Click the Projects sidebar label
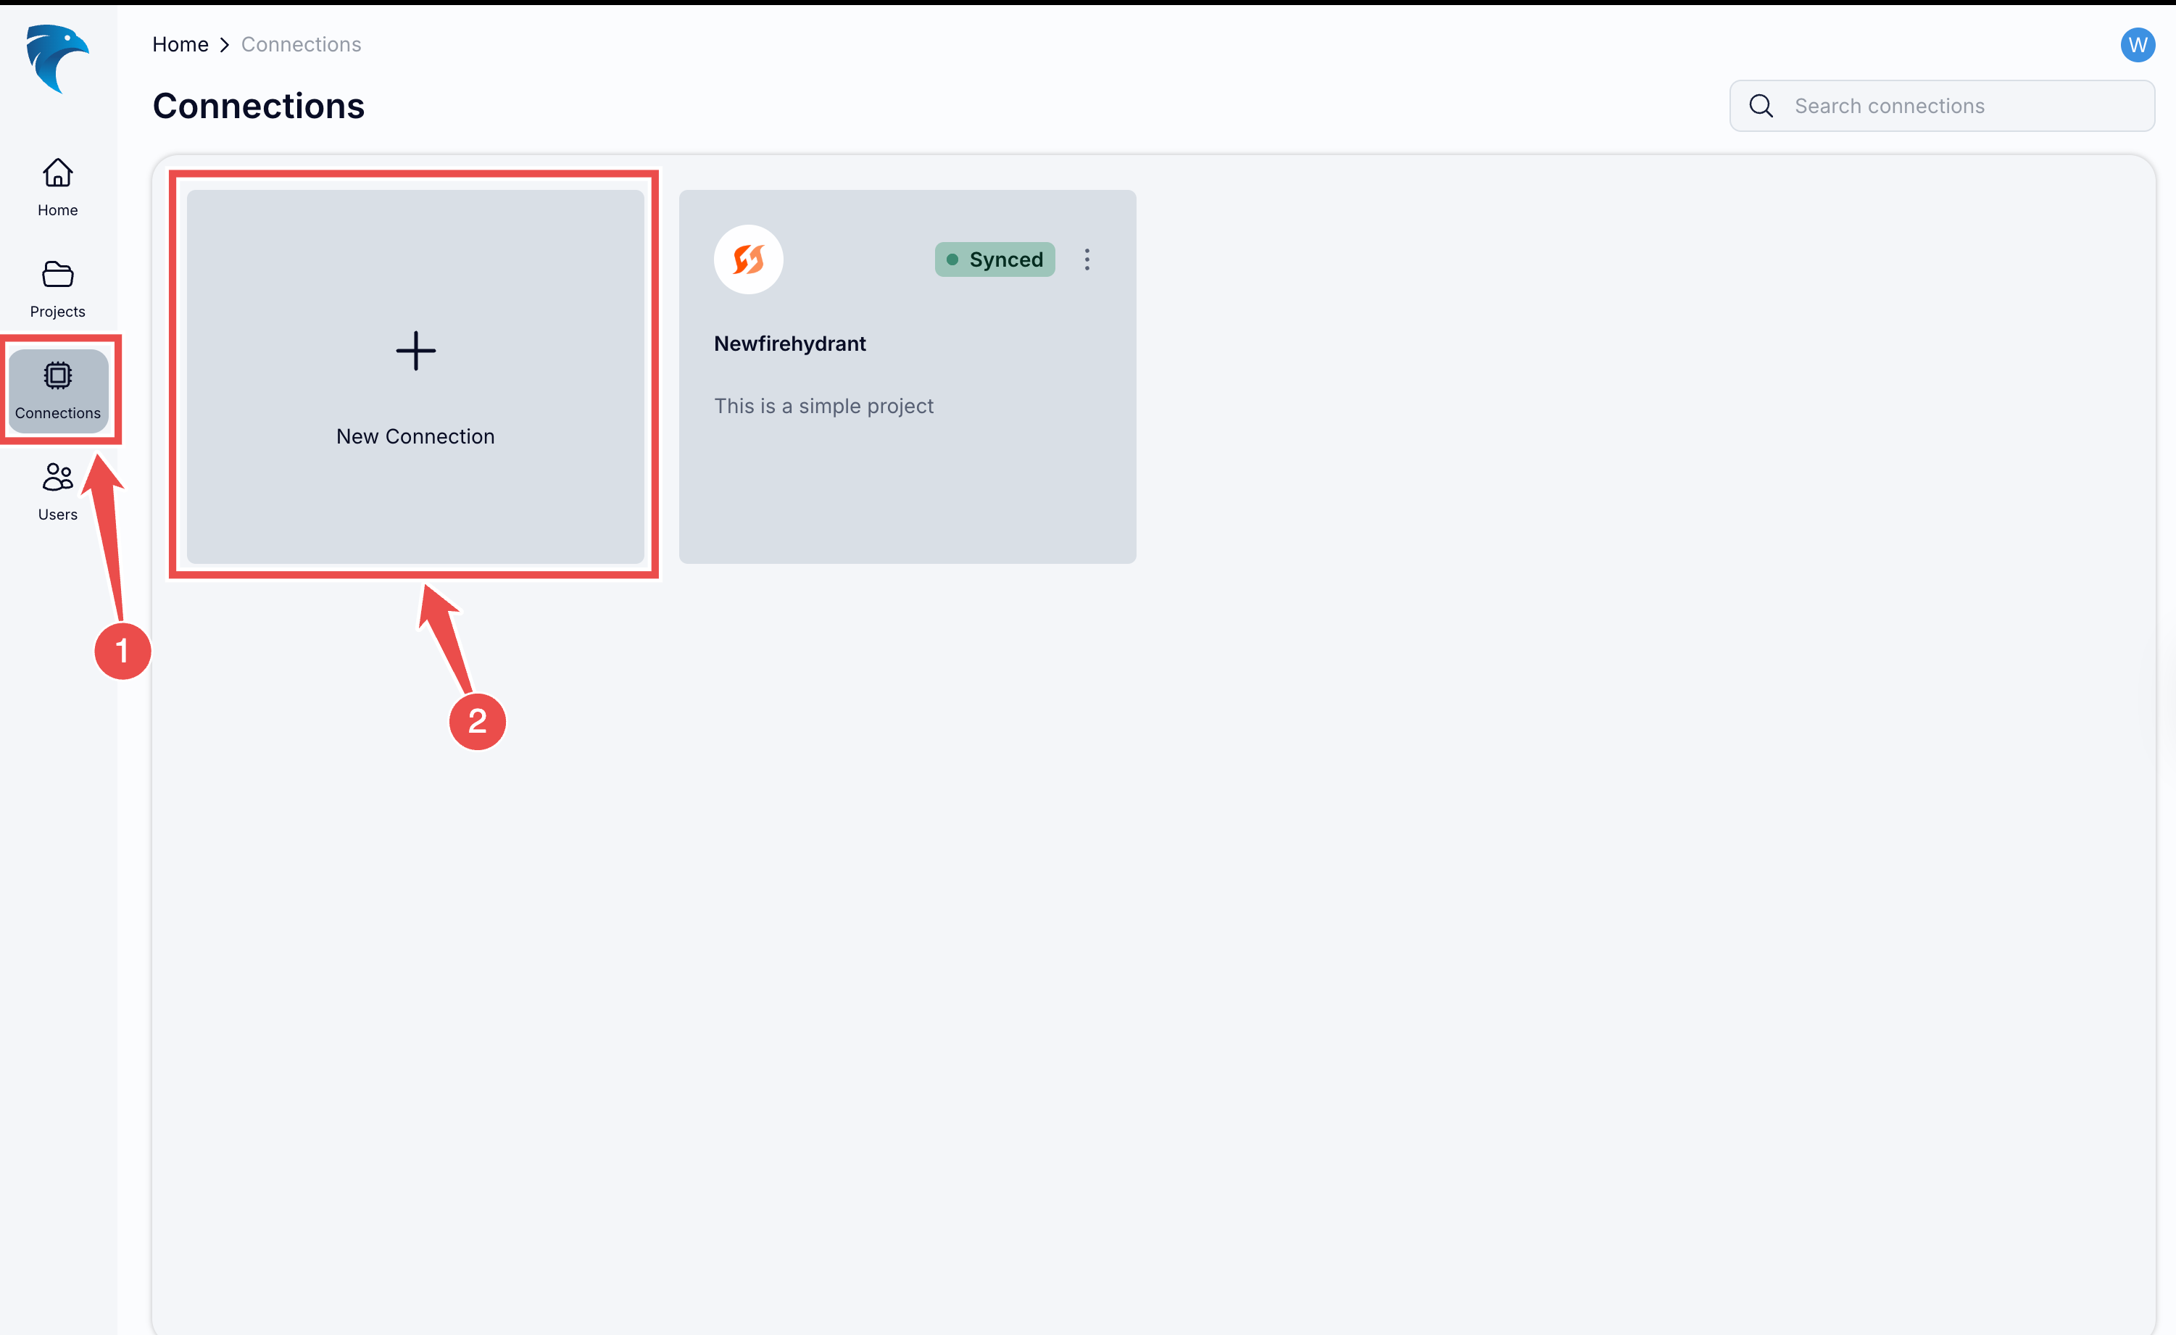 coord(57,312)
